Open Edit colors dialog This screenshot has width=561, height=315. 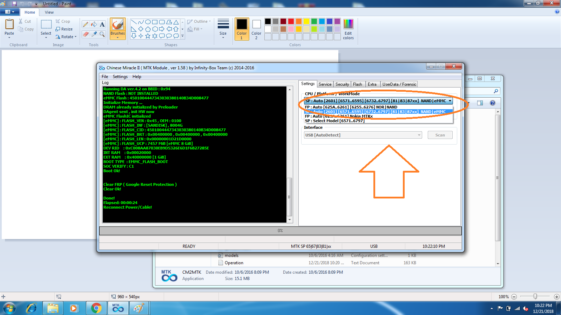click(348, 29)
